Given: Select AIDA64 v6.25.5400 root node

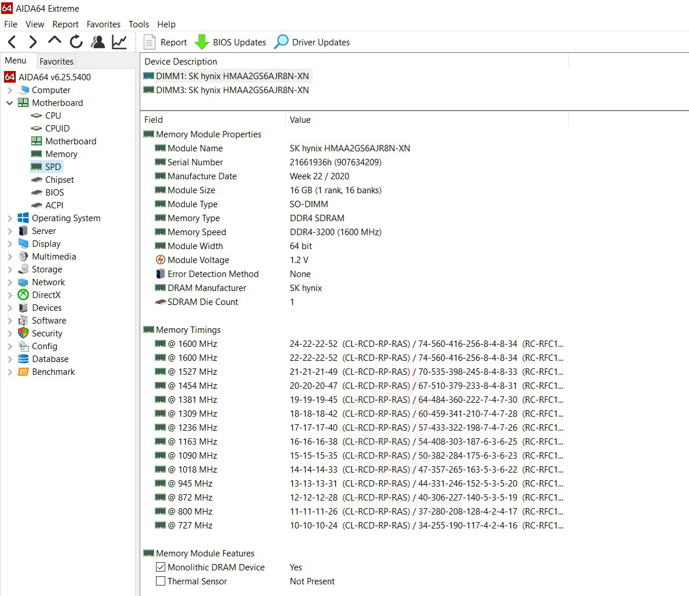Looking at the screenshot, I should 48,77.
